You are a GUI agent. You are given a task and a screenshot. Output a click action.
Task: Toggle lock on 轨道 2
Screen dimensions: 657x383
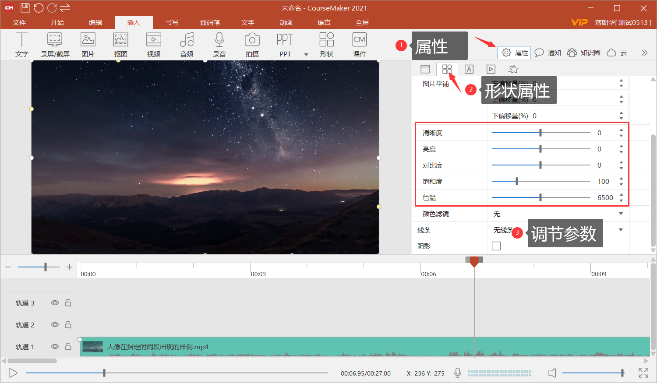68,324
